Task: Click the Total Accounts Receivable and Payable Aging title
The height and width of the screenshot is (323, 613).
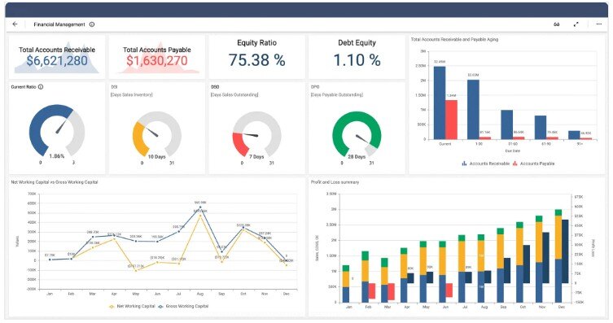Action: pyautogui.click(x=454, y=39)
